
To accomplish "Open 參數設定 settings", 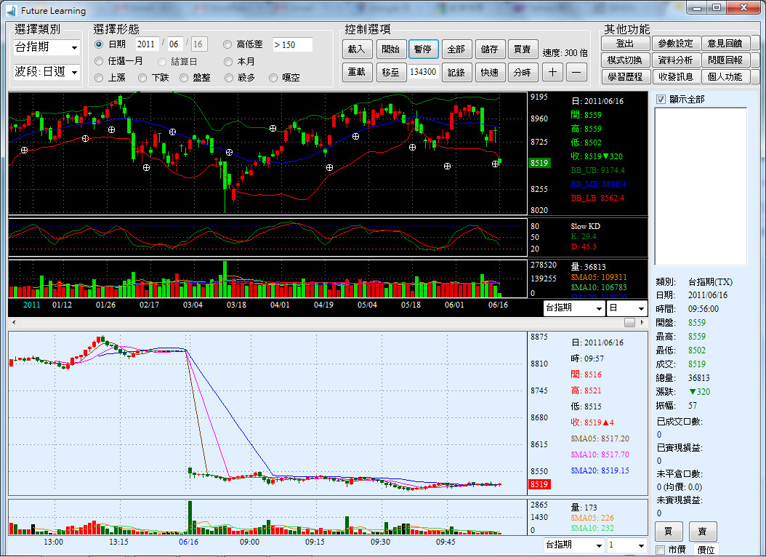I will pyautogui.click(x=676, y=44).
